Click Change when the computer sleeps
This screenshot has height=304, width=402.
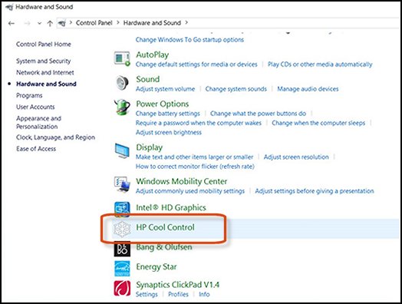[318, 123]
